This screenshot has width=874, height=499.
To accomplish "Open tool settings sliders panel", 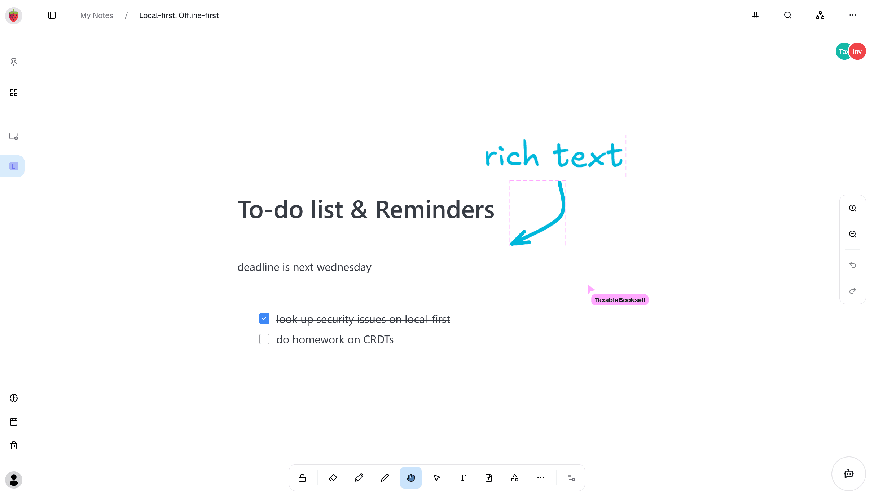I will (x=571, y=478).
